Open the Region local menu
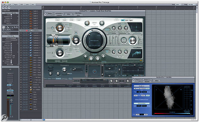 [x=16, y=4]
